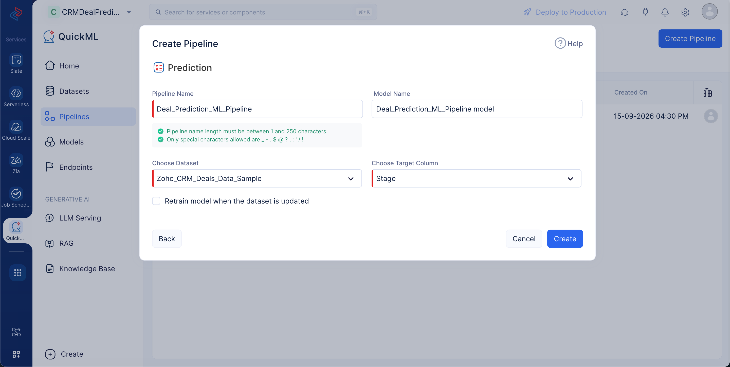Expand the CRMDealPredi project dropdown
Image resolution: width=730 pixels, height=367 pixels.
(129, 12)
